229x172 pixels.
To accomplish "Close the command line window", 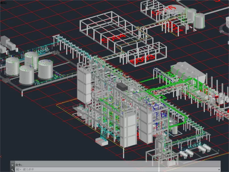I will coord(12,165).
